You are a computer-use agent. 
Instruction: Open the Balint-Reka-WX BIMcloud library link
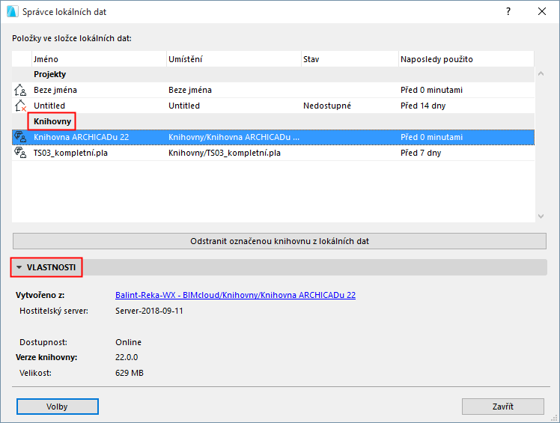pyautogui.click(x=235, y=295)
